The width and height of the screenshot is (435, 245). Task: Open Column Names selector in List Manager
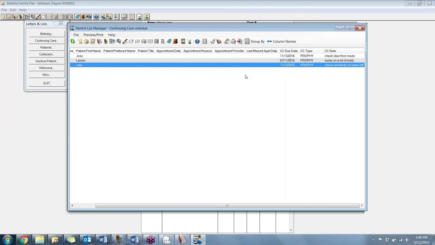[281, 41]
